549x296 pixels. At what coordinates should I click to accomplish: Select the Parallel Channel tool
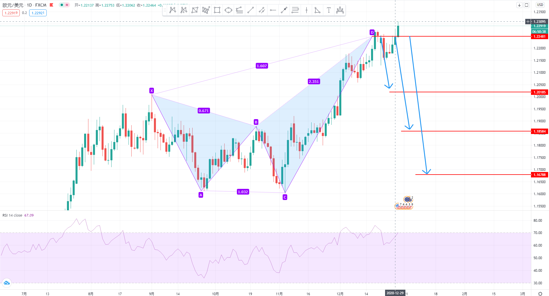pos(262,10)
